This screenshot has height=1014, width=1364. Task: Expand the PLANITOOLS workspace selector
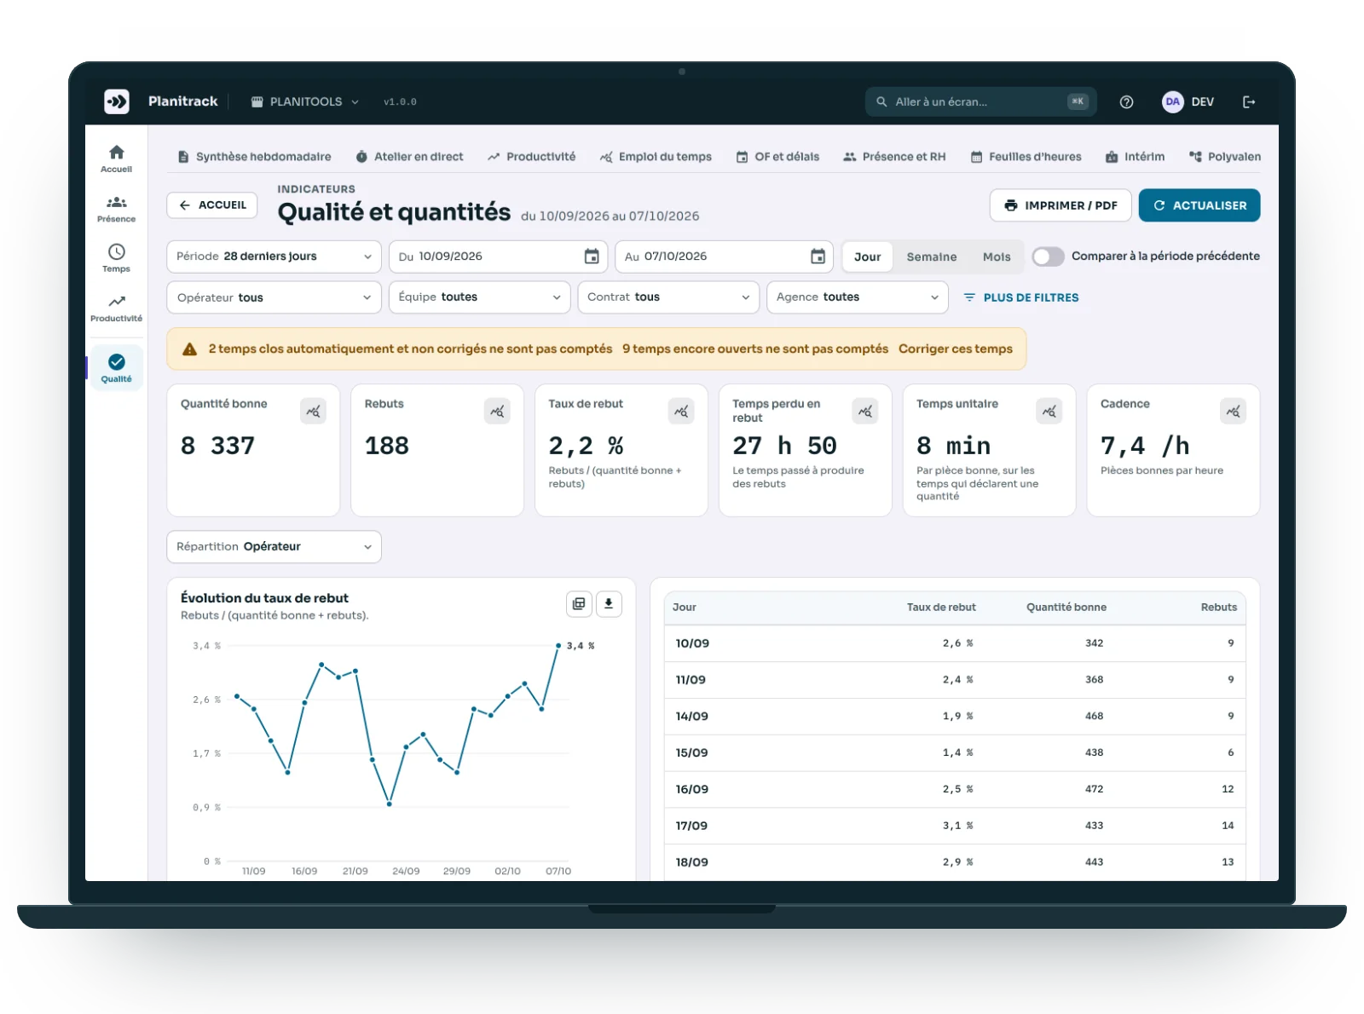tap(305, 101)
